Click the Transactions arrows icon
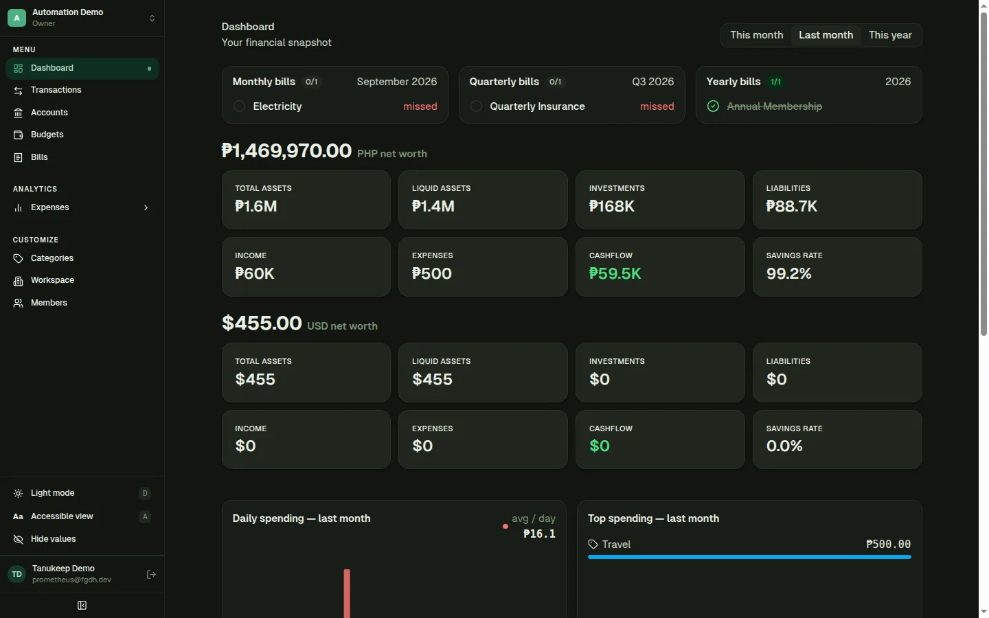 (x=18, y=91)
